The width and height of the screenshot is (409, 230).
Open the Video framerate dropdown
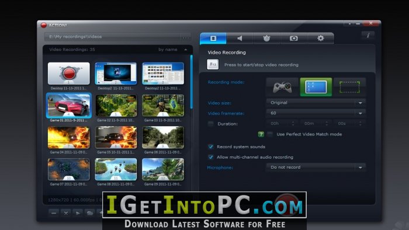[x=316, y=113]
